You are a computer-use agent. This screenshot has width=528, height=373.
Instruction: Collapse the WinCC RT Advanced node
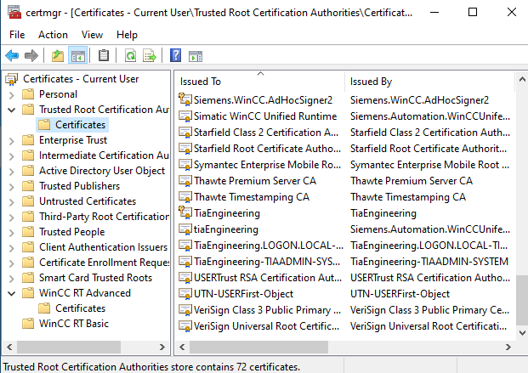11,293
